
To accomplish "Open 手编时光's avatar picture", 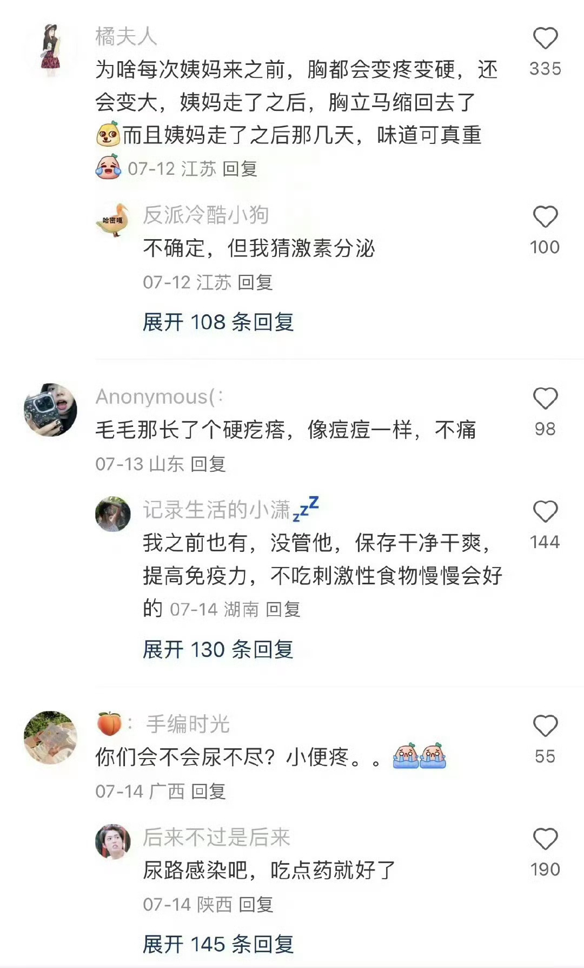I will pos(51,737).
